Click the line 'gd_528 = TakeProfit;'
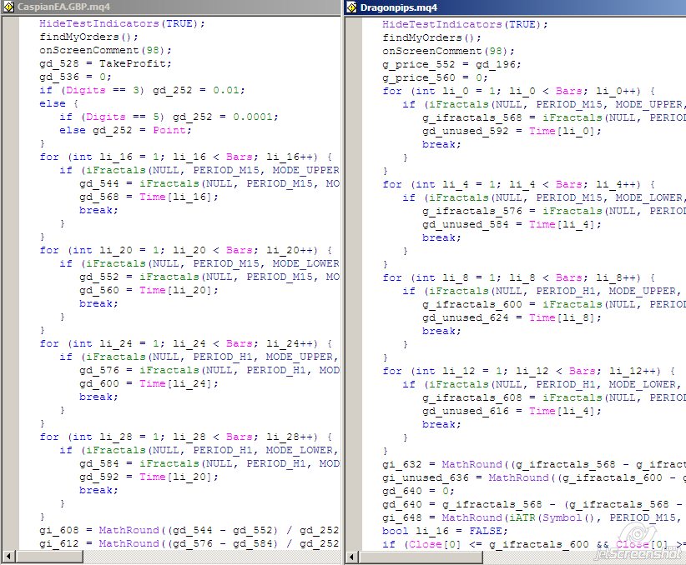This screenshot has width=686, height=565. (105, 63)
